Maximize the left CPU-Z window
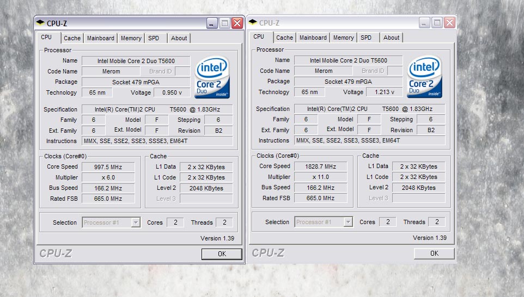Viewport: 524px width, 297px height. tap(224, 23)
